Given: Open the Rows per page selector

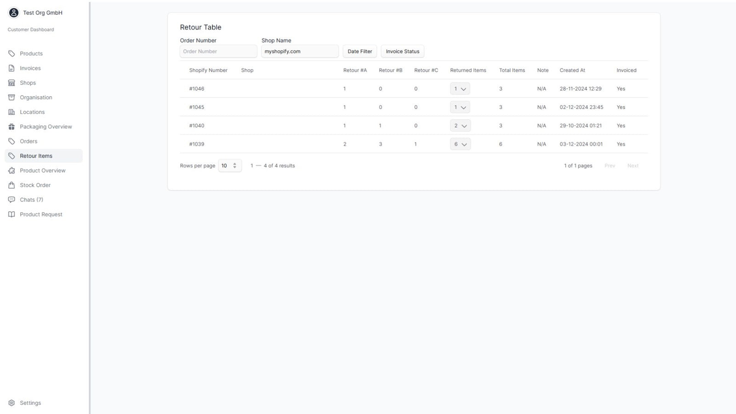Looking at the screenshot, I should 230,166.
